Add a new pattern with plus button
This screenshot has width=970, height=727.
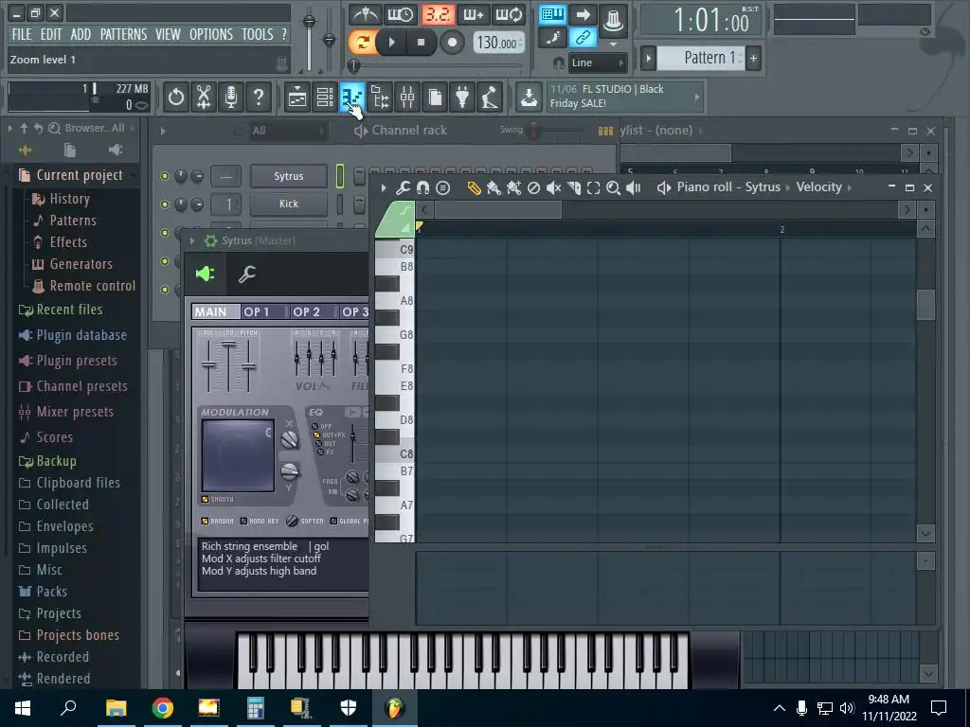click(753, 59)
